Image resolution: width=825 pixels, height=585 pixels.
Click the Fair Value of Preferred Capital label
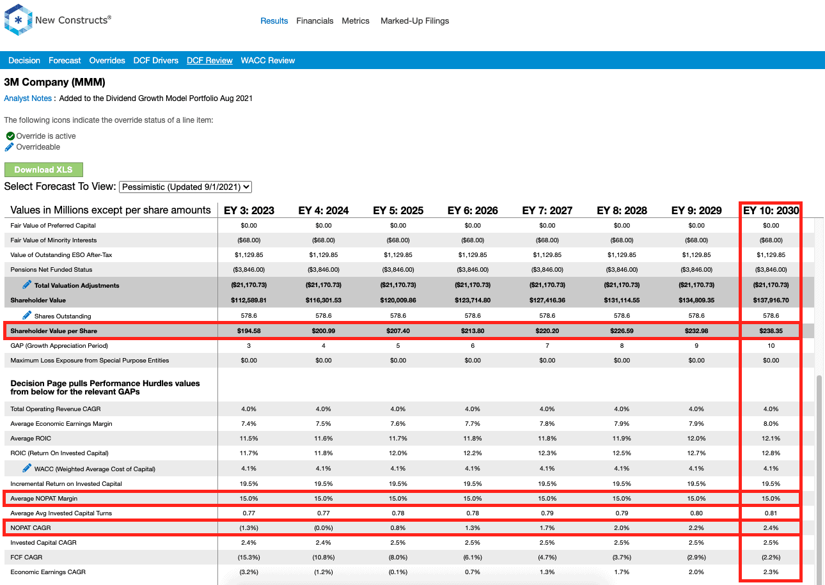(53, 226)
